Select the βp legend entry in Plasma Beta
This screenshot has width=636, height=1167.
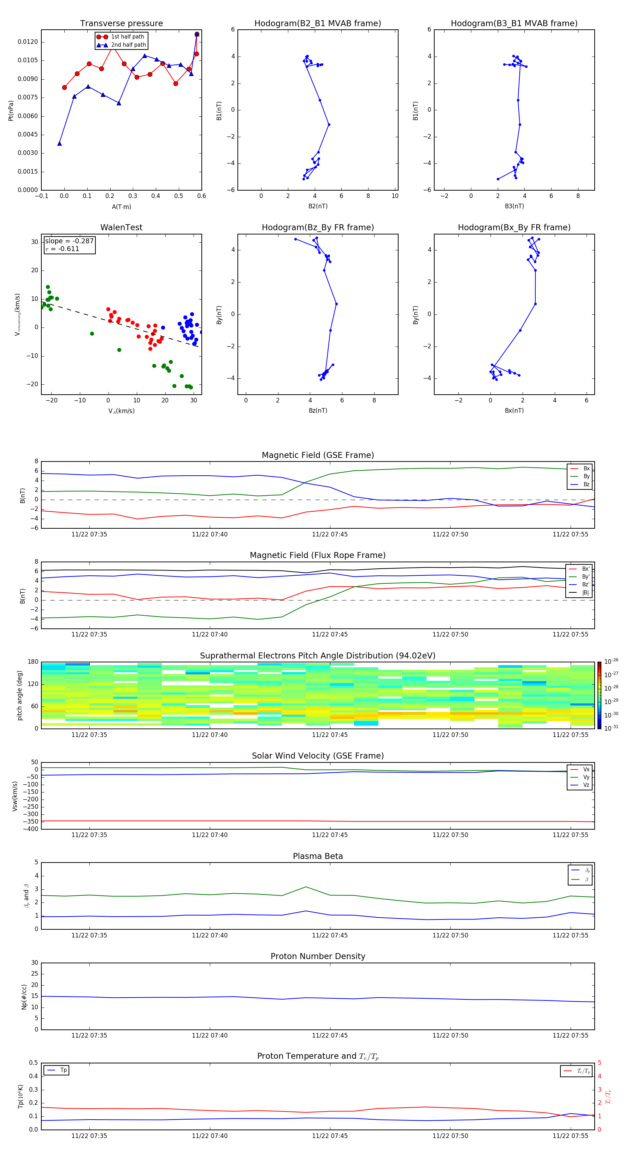coord(581,870)
